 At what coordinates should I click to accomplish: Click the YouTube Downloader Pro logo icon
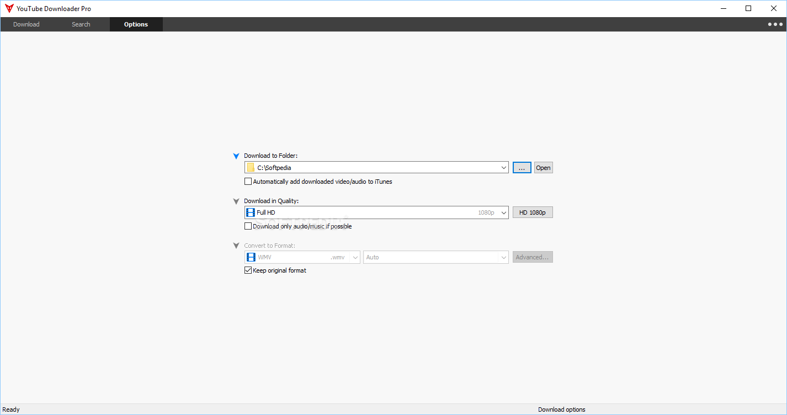[9, 8]
